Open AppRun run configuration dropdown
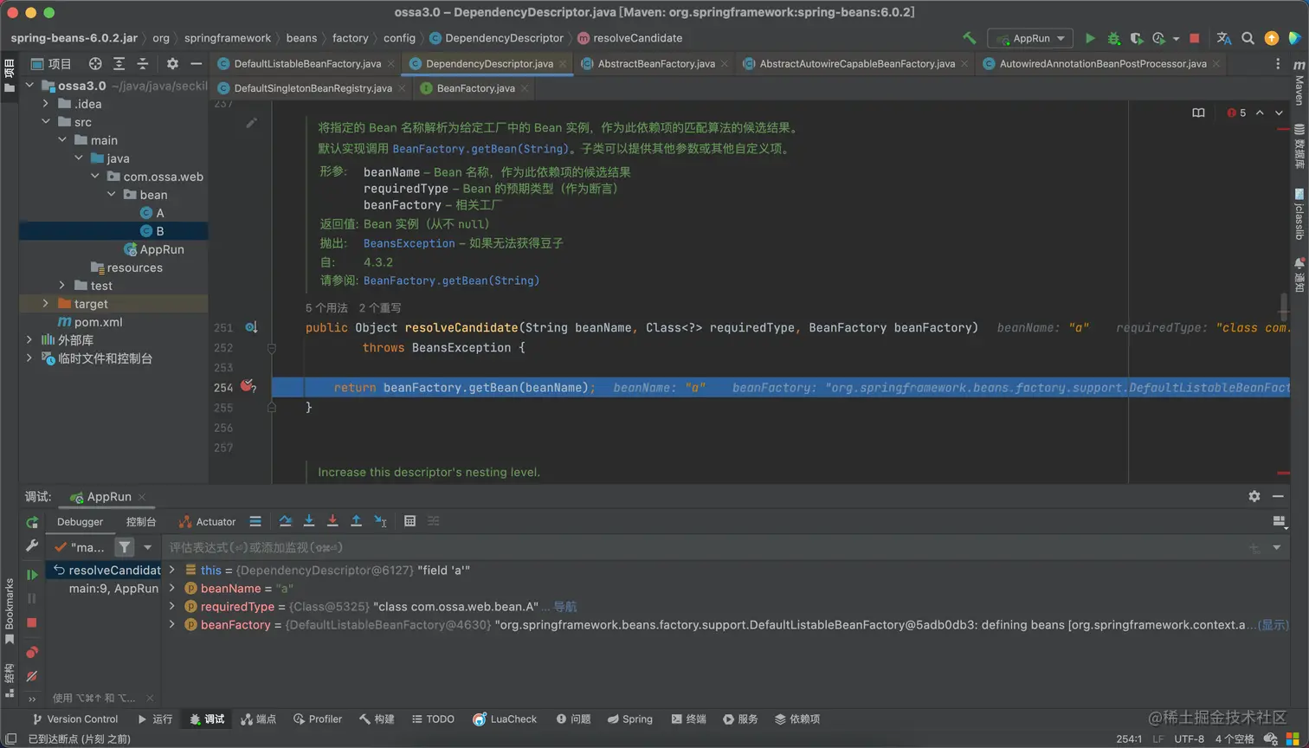 coord(1030,38)
